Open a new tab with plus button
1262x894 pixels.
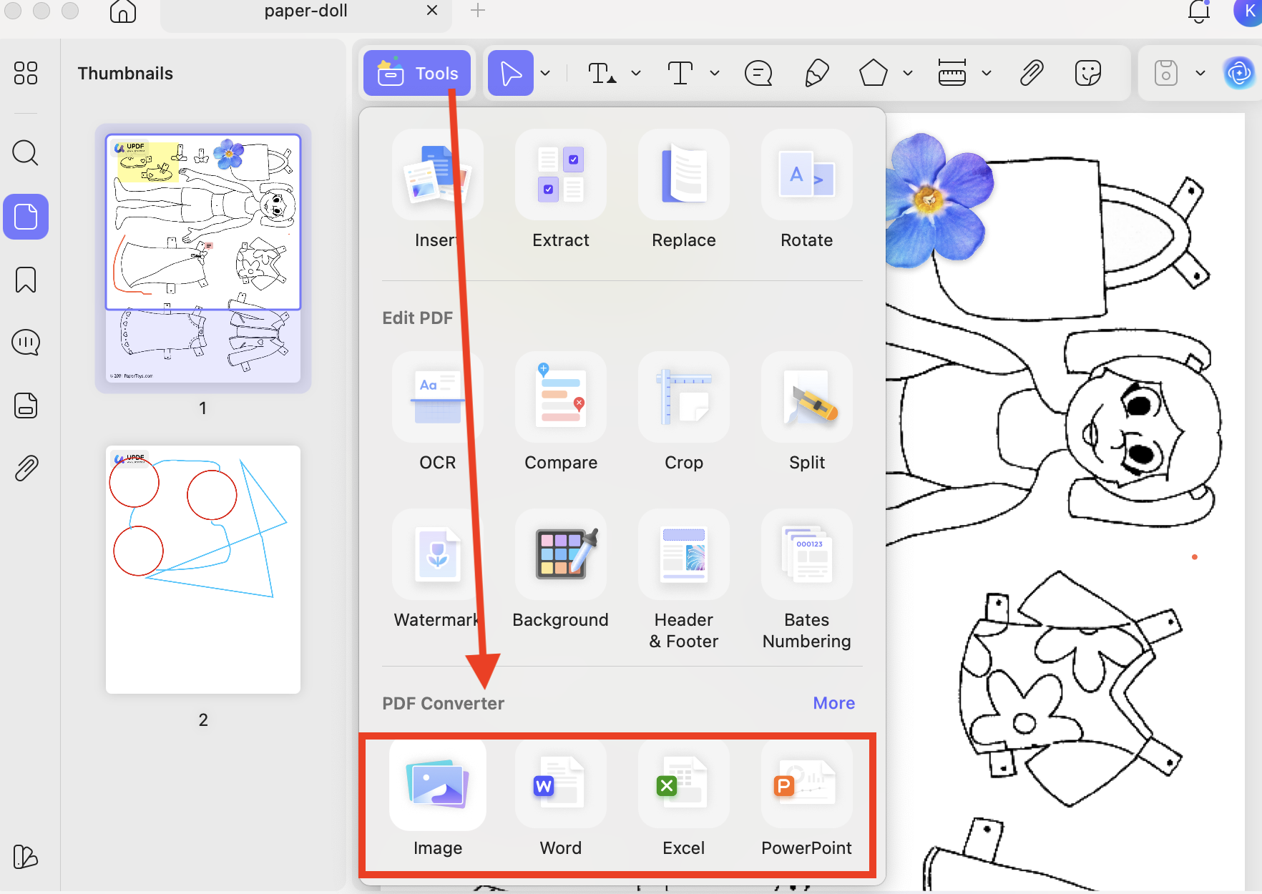pyautogui.click(x=478, y=10)
